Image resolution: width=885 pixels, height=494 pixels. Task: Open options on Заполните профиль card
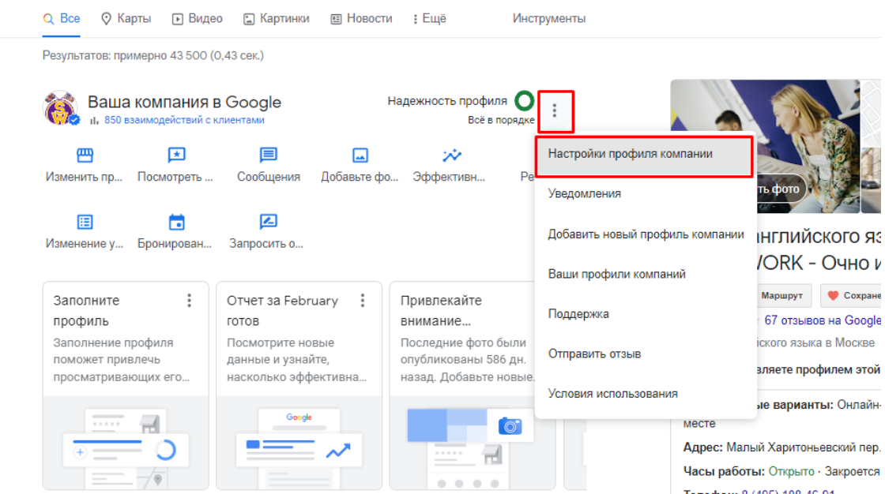(189, 301)
